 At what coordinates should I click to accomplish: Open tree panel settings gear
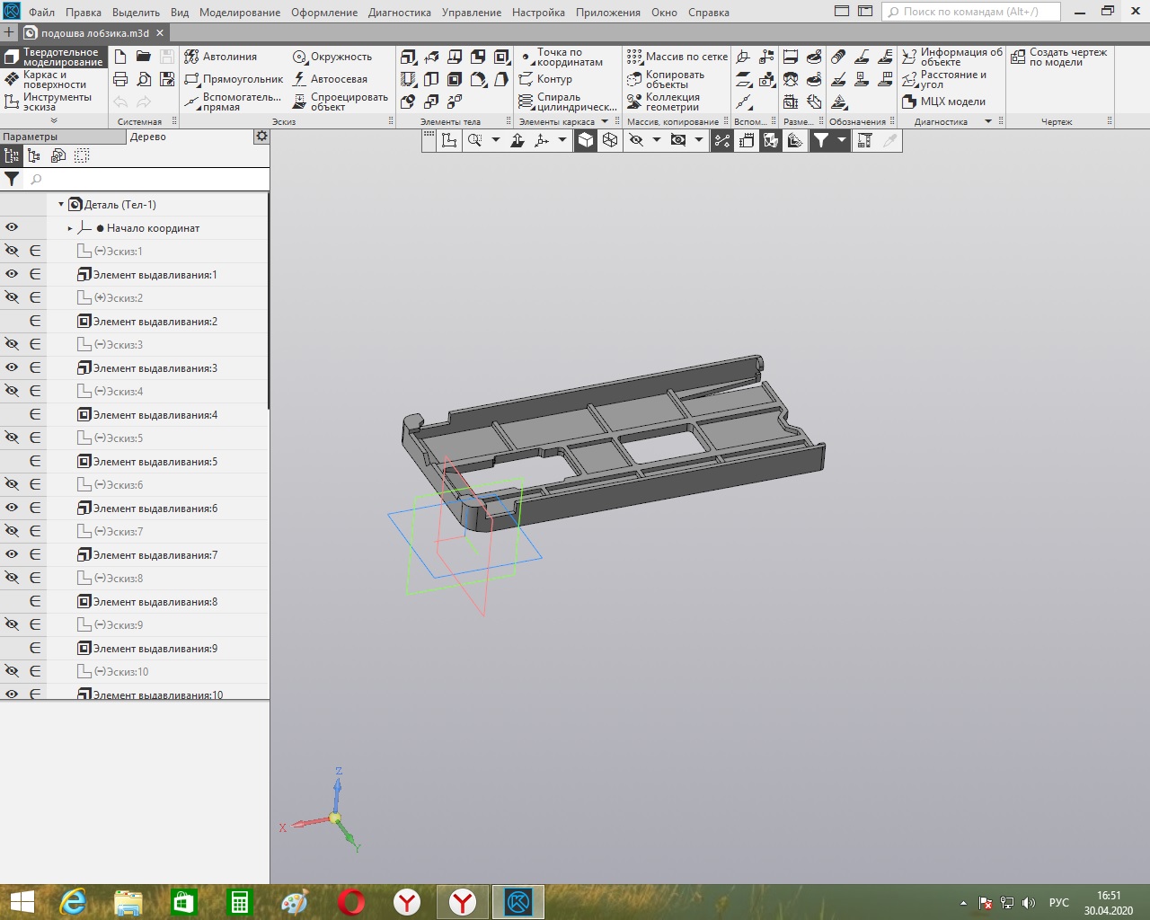[x=261, y=137]
